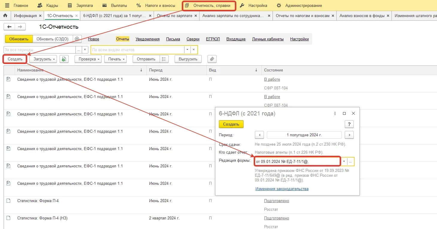Image resolution: width=437 pixels, height=229 pixels.
Task: Go to the next period arrow
Action: coord(349,135)
